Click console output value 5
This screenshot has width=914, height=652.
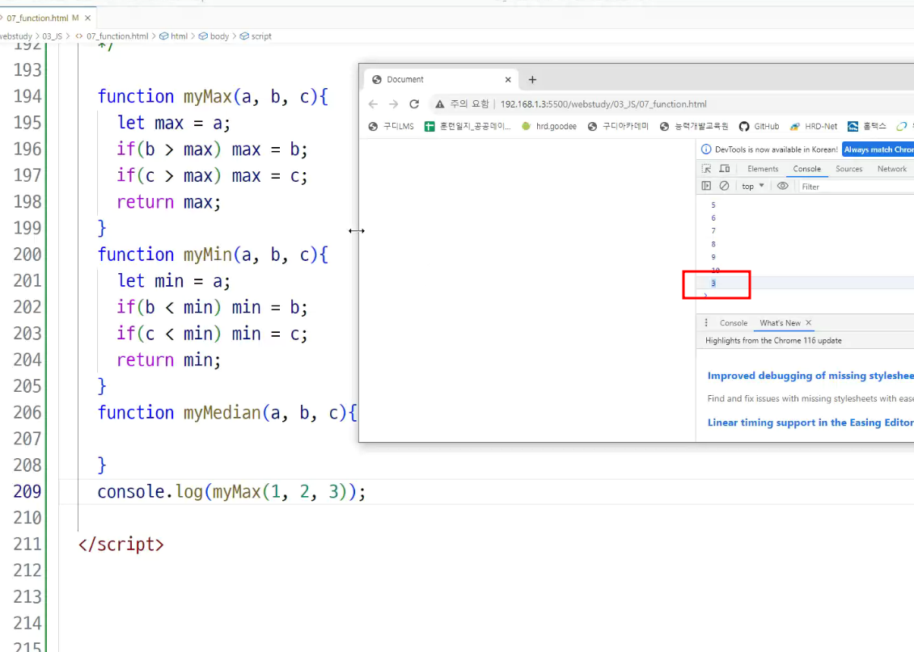713,205
